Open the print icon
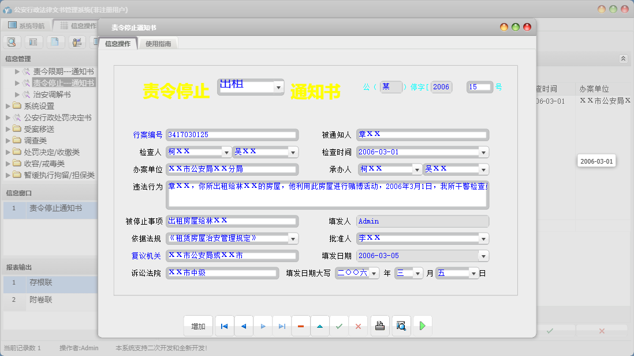Screen dimensions: 634x356 tap(379, 325)
